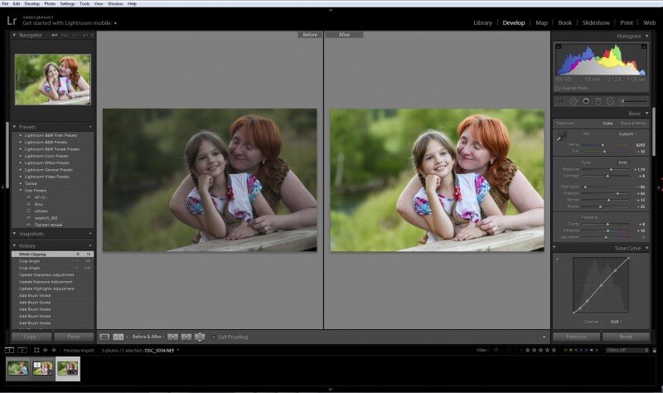Add new preset with plus icon
663x393 pixels.
pyautogui.click(x=90, y=127)
